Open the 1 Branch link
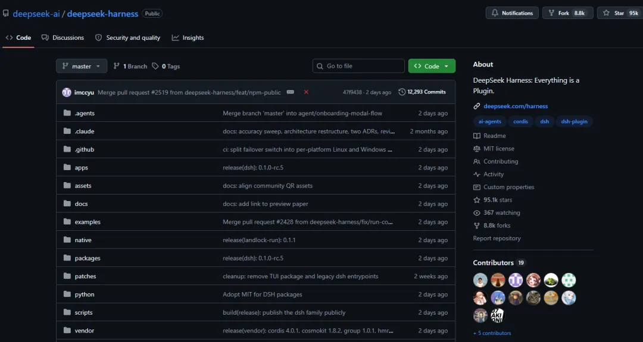 point(130,66)
